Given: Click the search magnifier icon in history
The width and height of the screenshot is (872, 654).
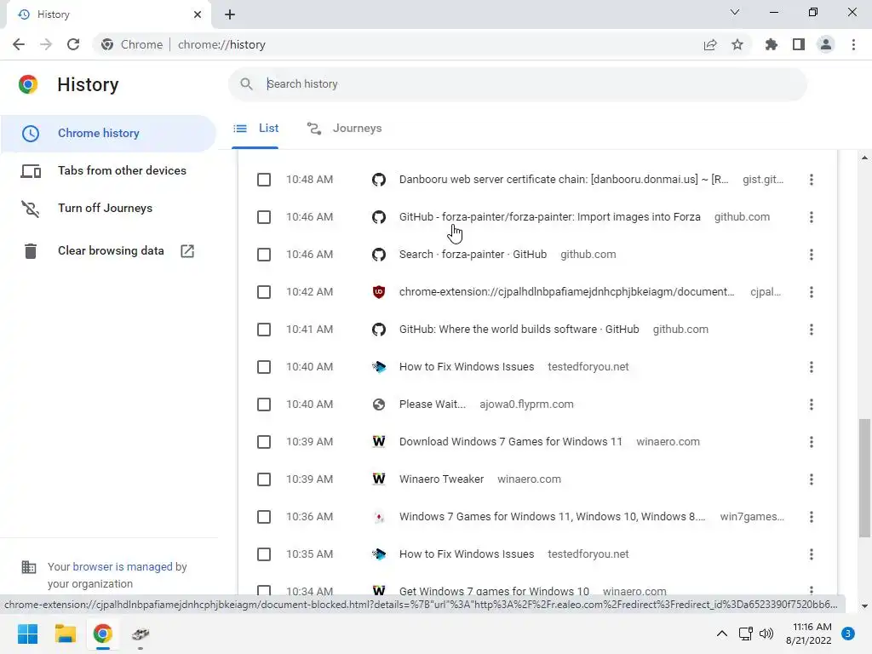Looking at the screenshot, I should pyautogui.click(x=246, y=84).
